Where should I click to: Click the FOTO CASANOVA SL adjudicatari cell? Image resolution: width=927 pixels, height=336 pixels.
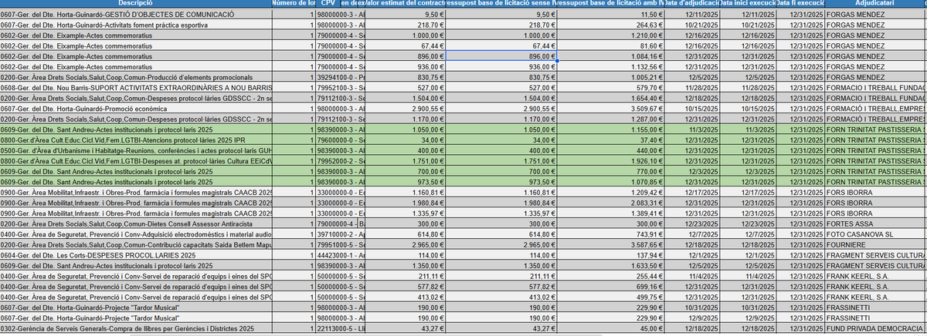[x=875, y=234]
